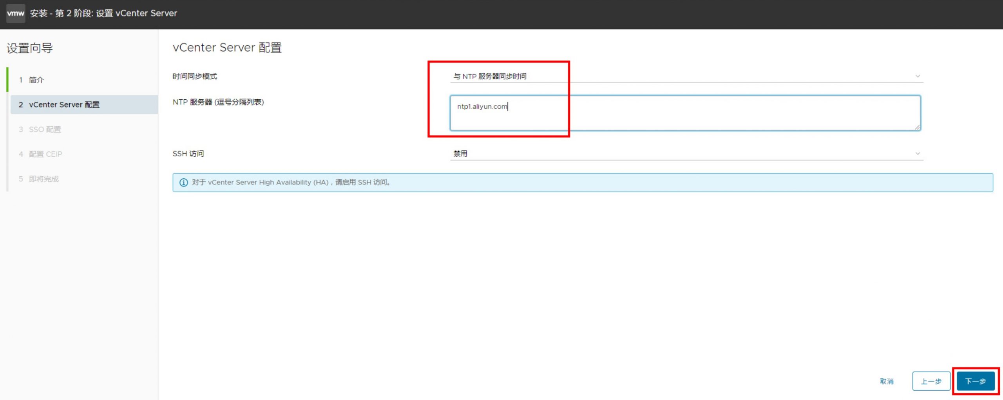The width and height of the screenshot is (1003, 400).
Task: Select step 4 配置 CEIP
Action: point(45,154)
